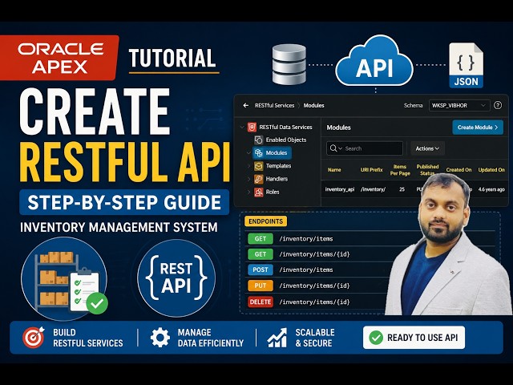Click the GET badge for /inventory/items
Screen dimensions: 513x385
261,239
